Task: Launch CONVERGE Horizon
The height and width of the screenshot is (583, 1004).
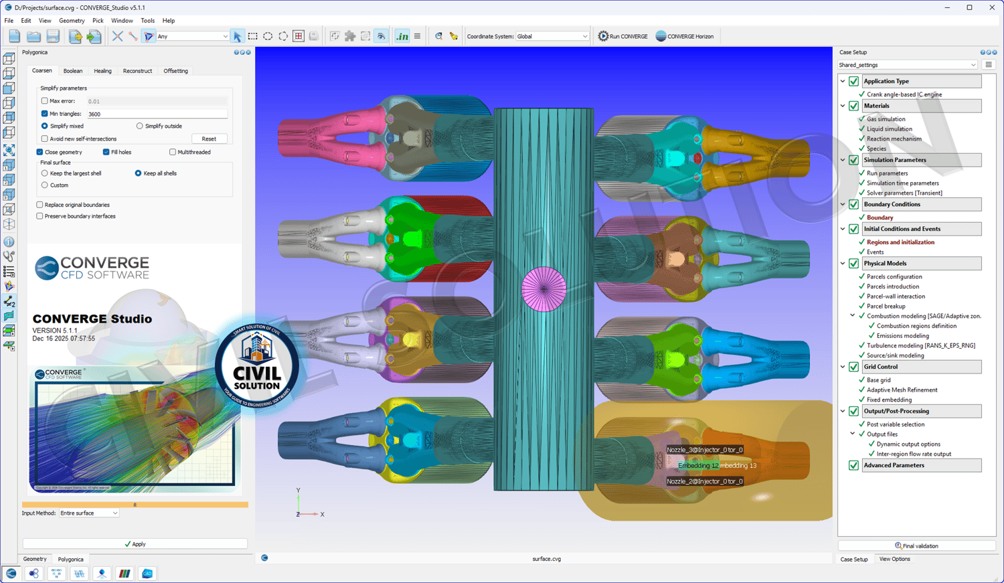Action: [x=685, y=36]
